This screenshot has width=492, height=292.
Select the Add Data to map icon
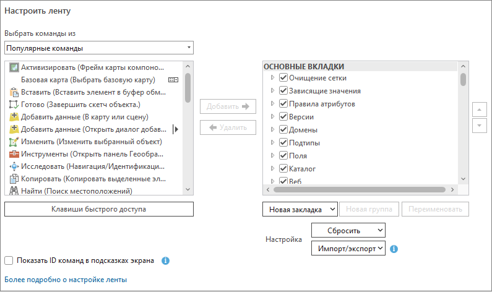pos(14,117)
